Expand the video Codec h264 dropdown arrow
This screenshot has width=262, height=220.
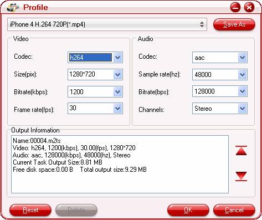pyautogui.click(x=118, y=58)
